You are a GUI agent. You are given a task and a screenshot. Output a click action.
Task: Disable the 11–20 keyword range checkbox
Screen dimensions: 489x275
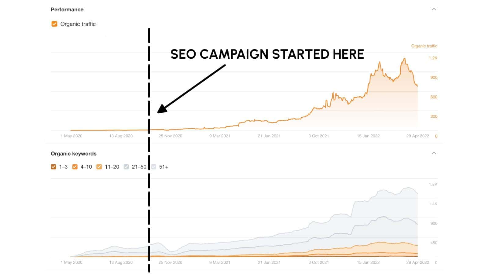[x=99, y=167]
